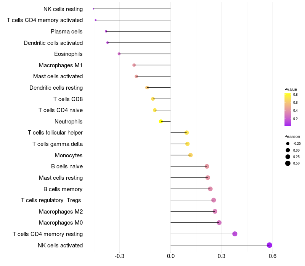
Task: Click the Dendritic cells resting orange dot
Action: (x=147, y=88)
